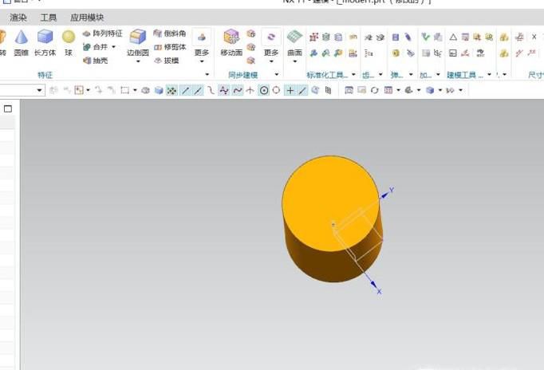Open the selection filter combo box dropdown

pyautogui.click(x=40, y=90)
